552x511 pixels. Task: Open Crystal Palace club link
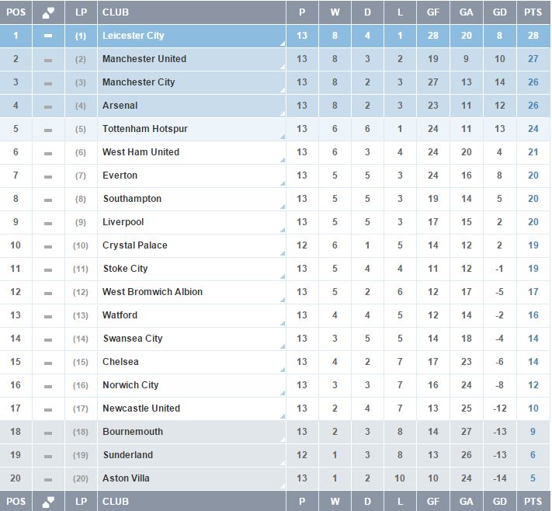tap(135, 245)
